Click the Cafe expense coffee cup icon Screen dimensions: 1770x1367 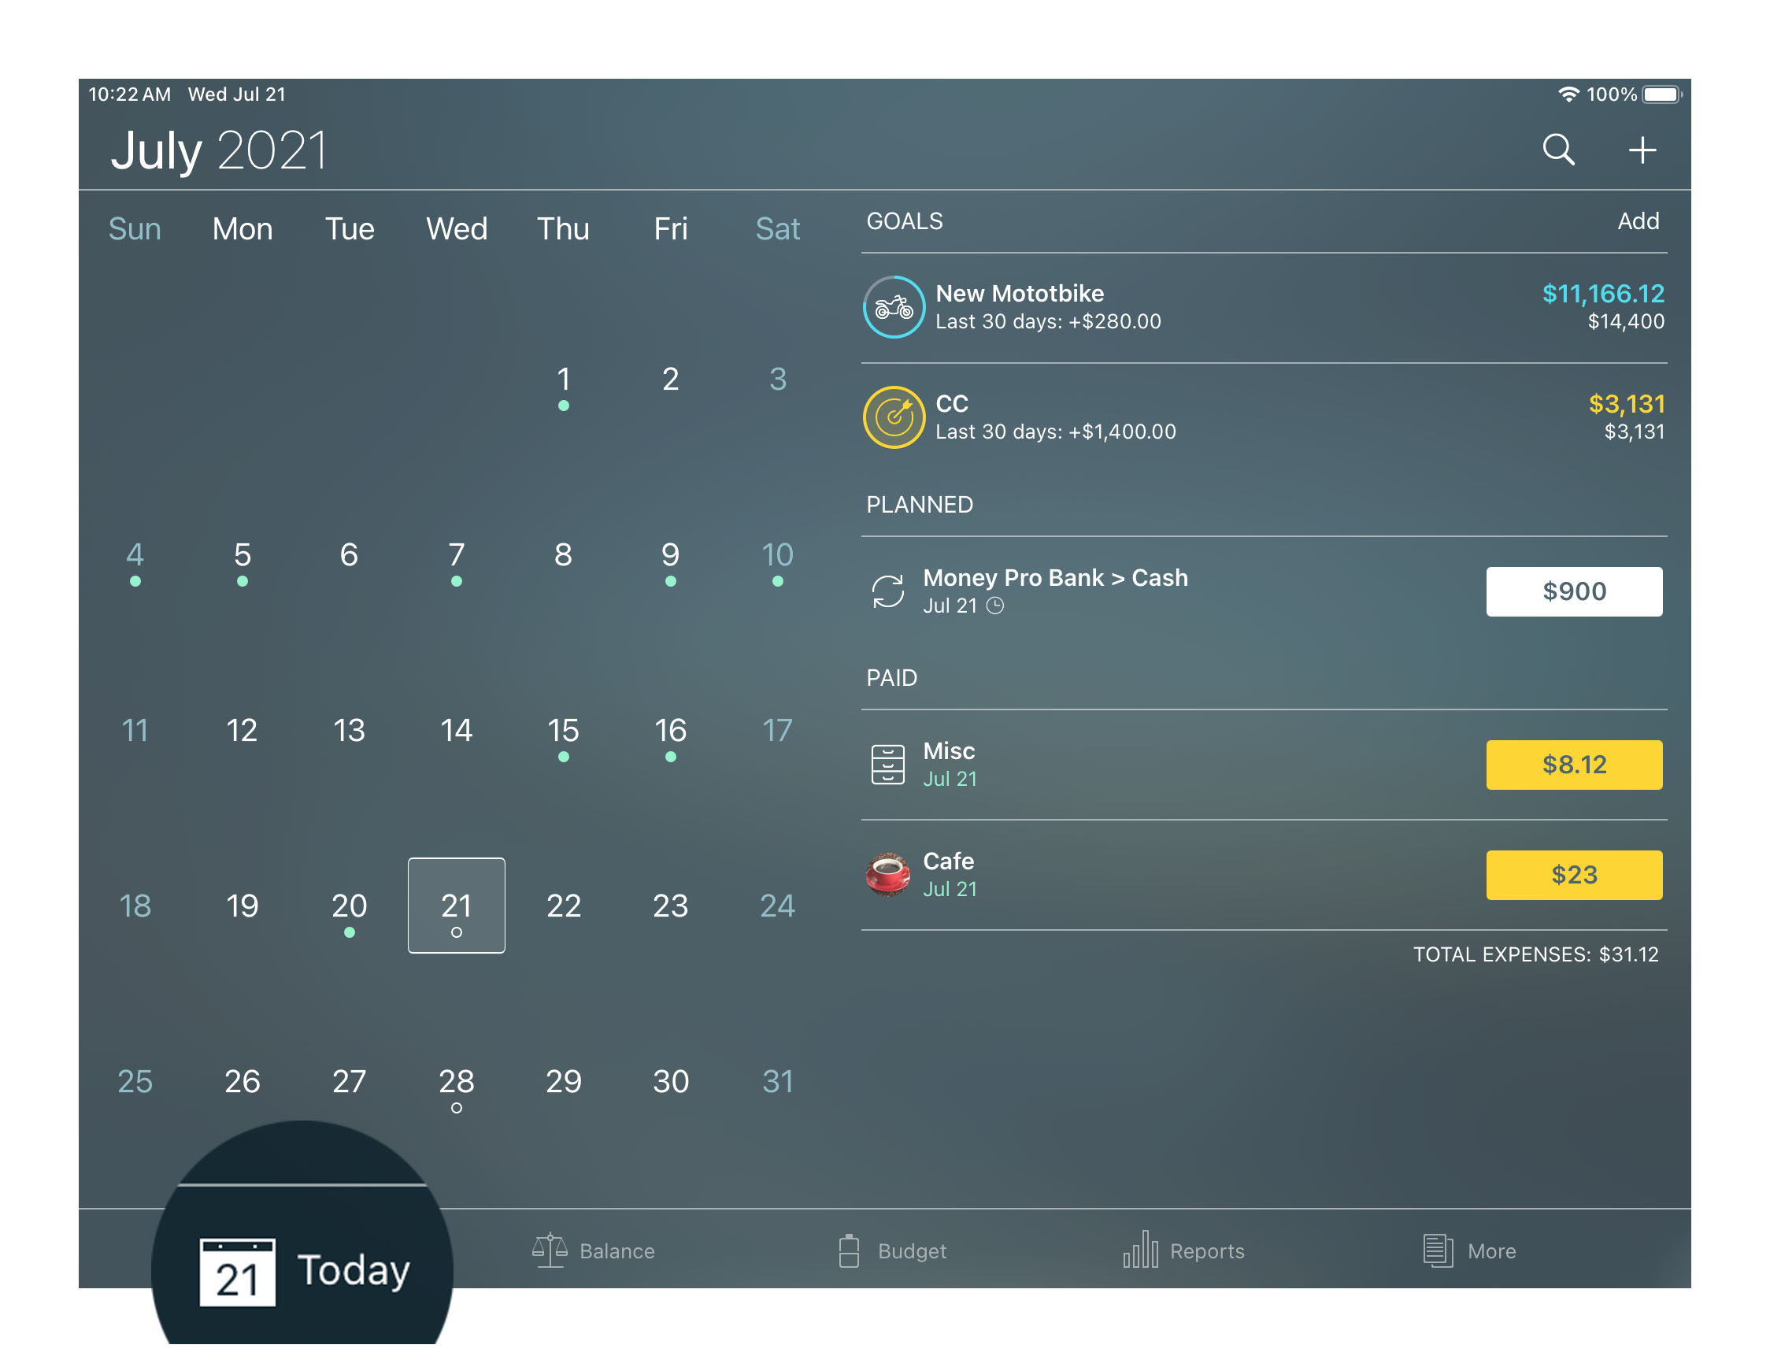tap(887, 873)
